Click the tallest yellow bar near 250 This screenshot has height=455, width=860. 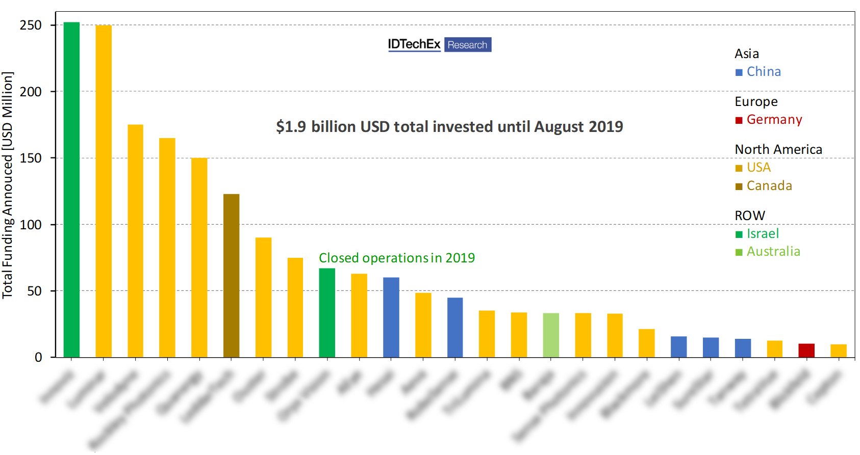(104, 191)
